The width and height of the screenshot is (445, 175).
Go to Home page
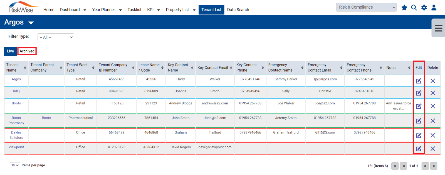tap(49, 10)
